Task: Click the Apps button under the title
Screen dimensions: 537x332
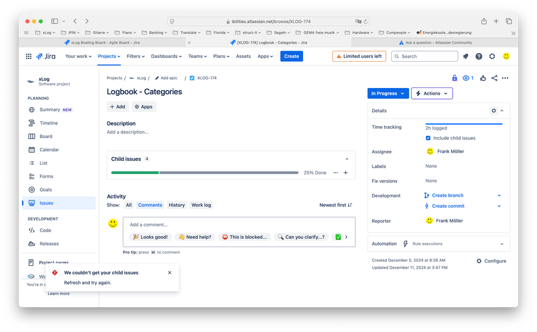Action: [144, 107]
